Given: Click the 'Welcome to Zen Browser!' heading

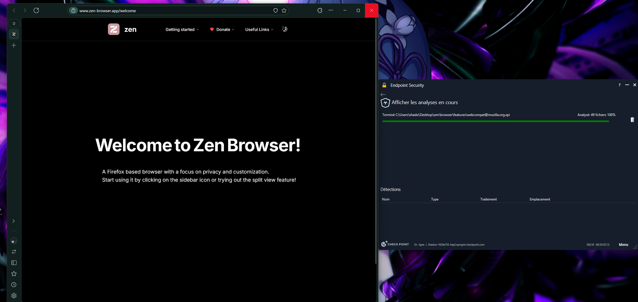Looking at the screenshot, I should tap(198, 145).
